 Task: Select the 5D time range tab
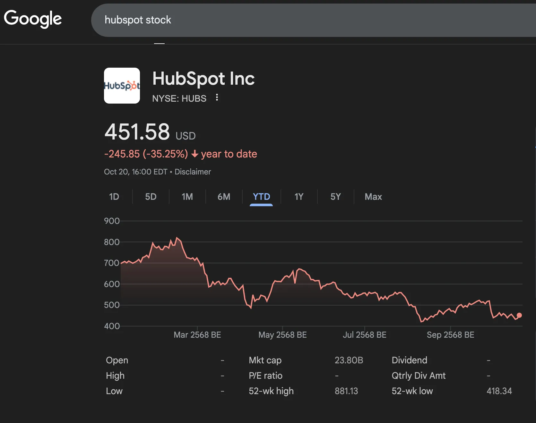pos(151,197)
